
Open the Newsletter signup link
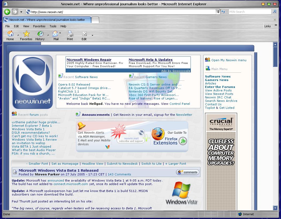pyautogui.click(x=184, y=115)
